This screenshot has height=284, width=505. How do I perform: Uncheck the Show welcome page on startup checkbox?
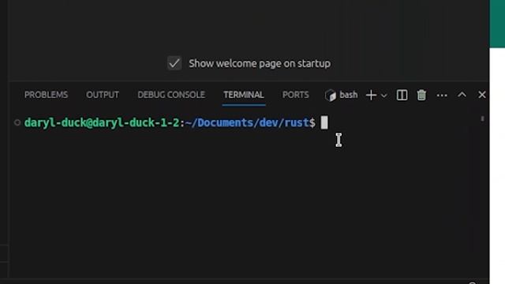pos(174,63)
